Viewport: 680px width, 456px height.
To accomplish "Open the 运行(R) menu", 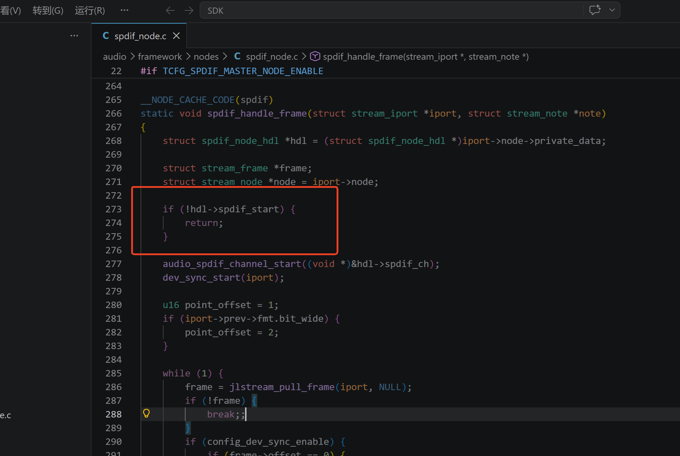I will coord(90,10).
